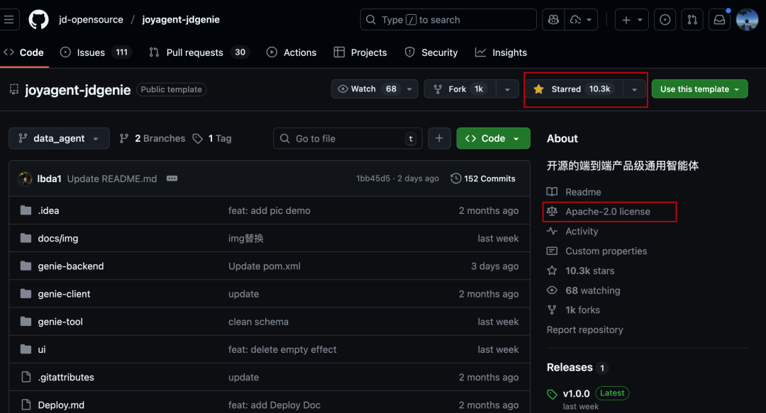Expand the Watch notification options arrow
The height and width of the screenshot is (413, 766).
point(409,89)
